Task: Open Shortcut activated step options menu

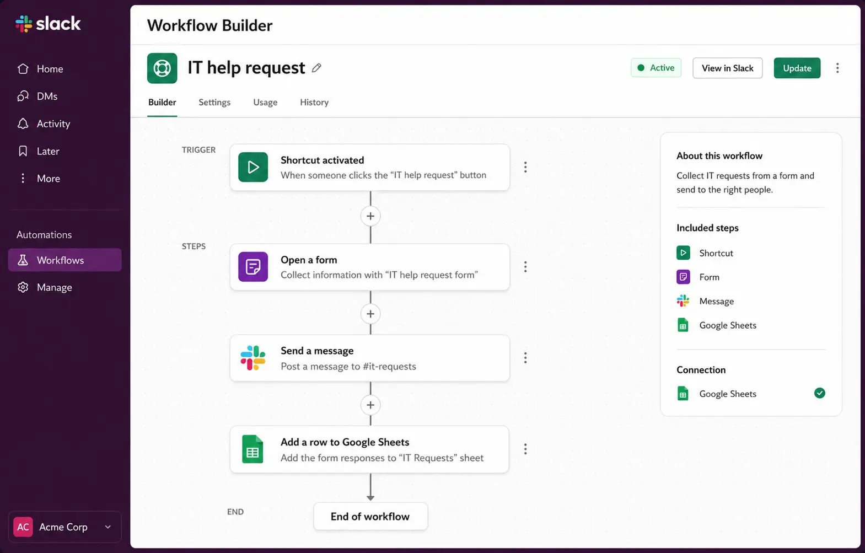Action: point(525,167)
